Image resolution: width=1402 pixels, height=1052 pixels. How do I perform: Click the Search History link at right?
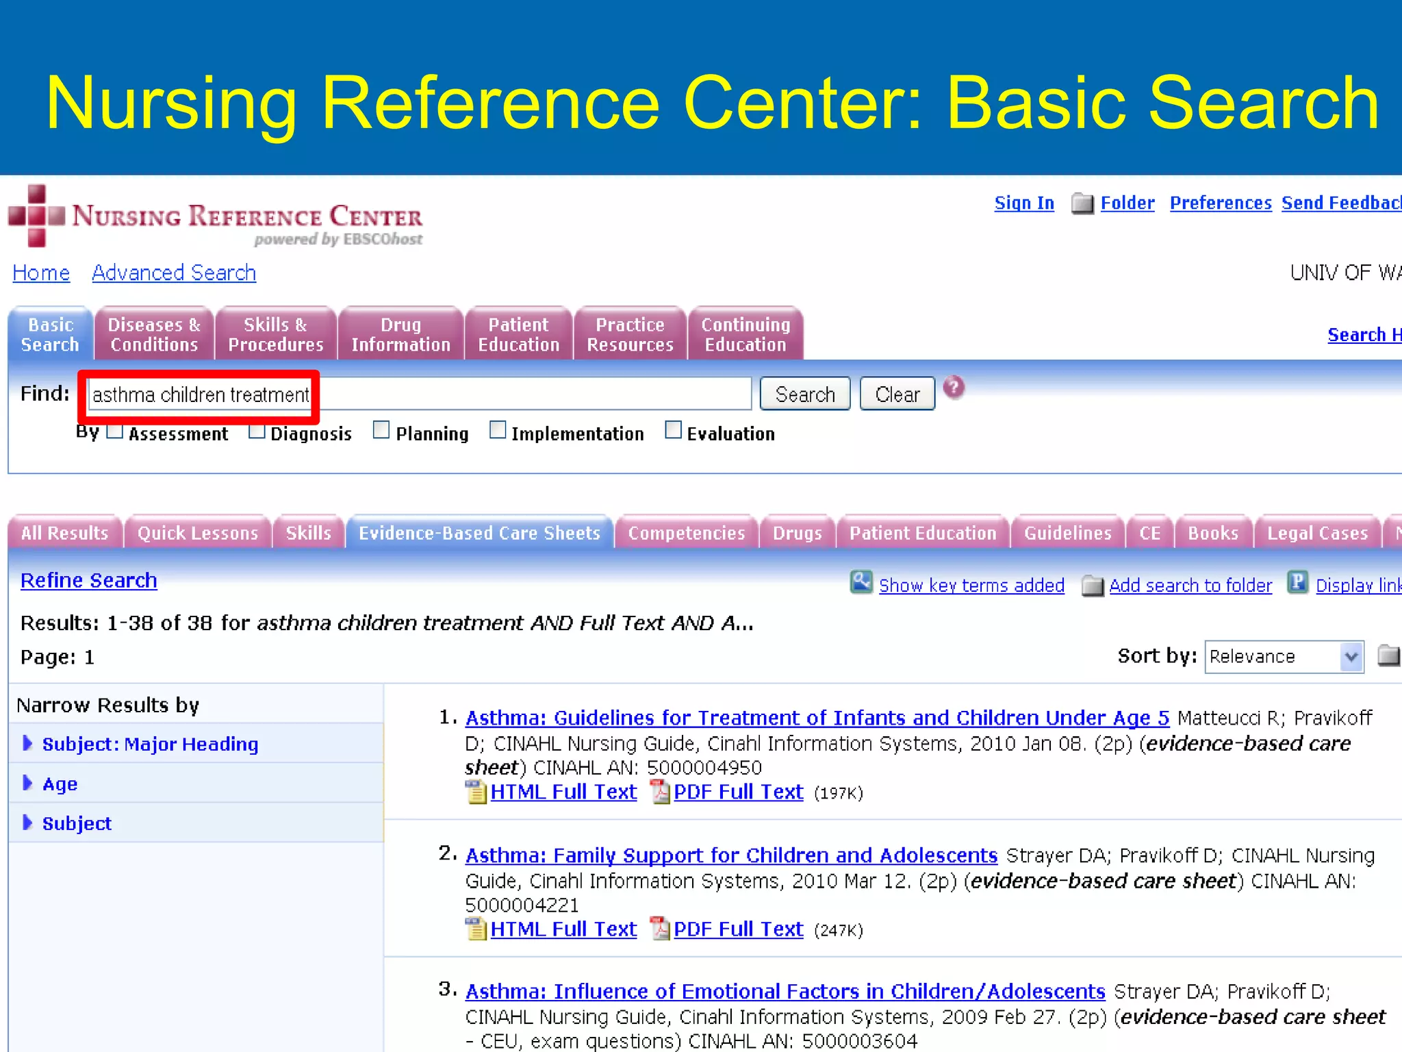1364,335
